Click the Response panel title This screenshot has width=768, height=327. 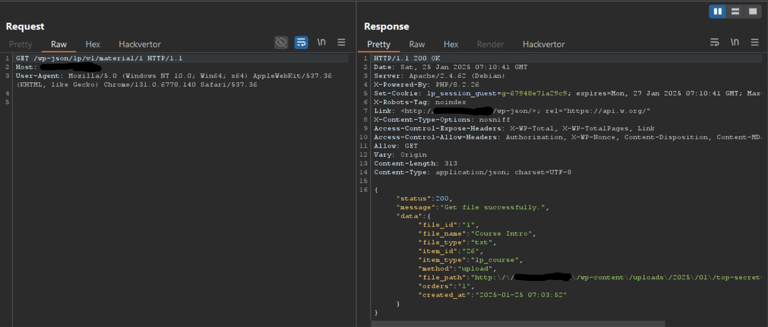pos(386,26)
